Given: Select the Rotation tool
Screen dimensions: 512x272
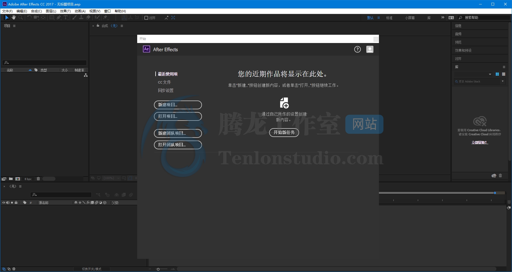Looking at the screenshot, I should click(x=29, y=18).
